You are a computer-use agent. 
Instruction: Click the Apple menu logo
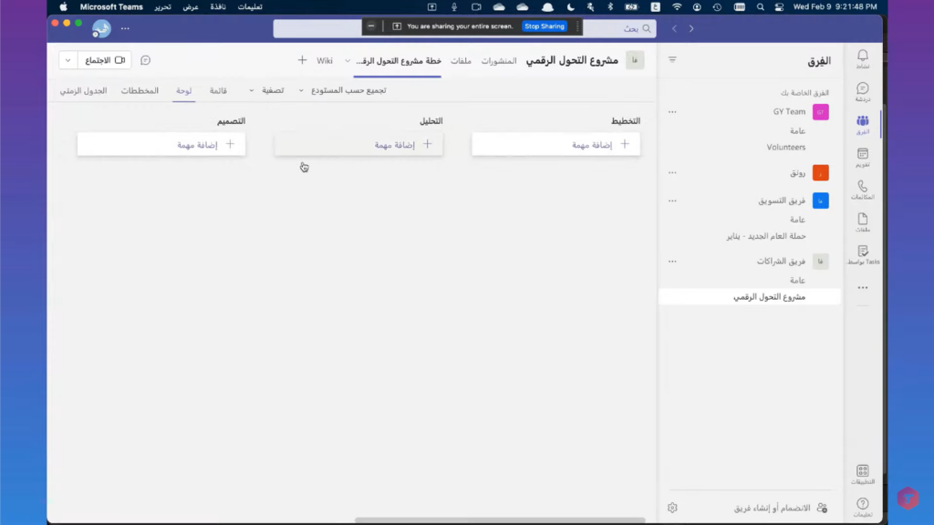(x=64, y=7)
